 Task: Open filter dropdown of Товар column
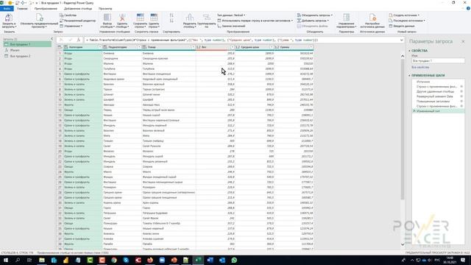click(x=193, y=47)
